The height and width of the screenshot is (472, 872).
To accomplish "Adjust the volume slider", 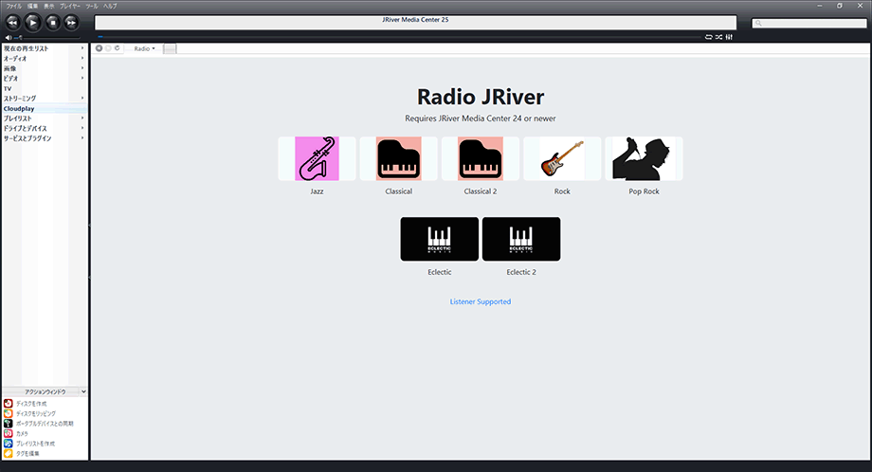I will 47,37.
